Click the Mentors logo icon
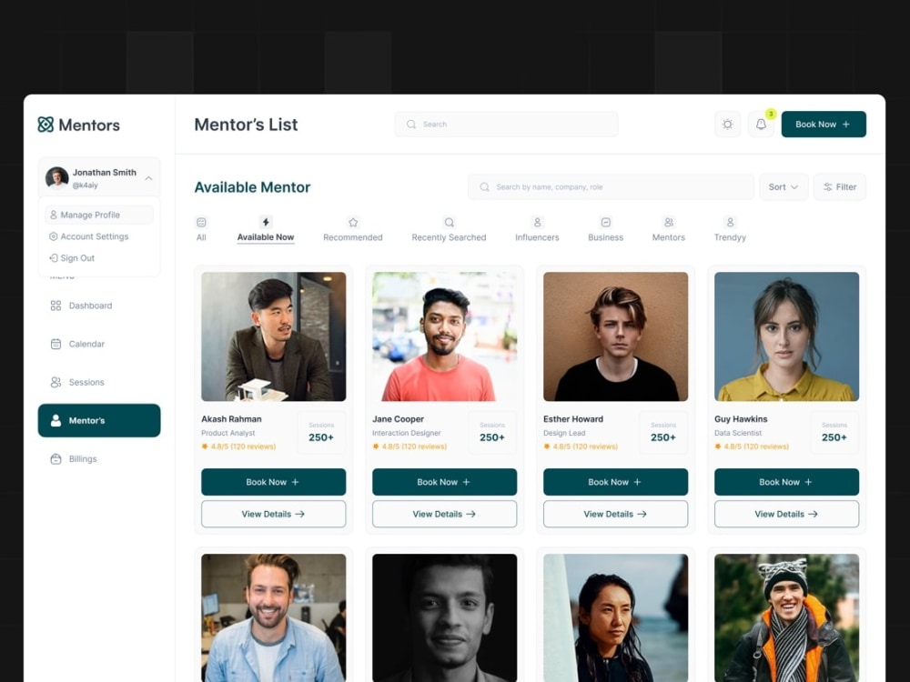This screenshot has height=682, width=910. pyautogui.click(x=45, y=125)
